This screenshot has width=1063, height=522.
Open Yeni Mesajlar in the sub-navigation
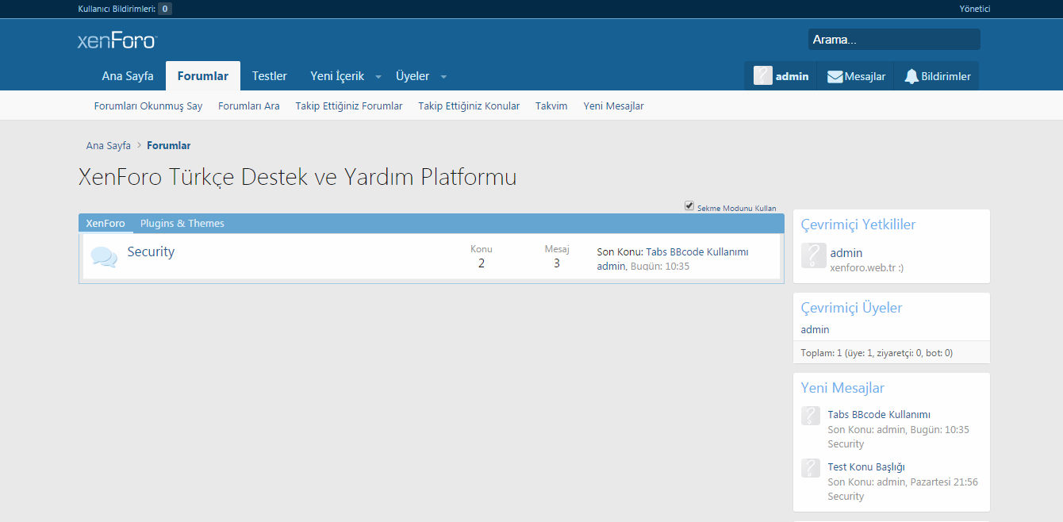pyautogui.click(x=614, y=106)
